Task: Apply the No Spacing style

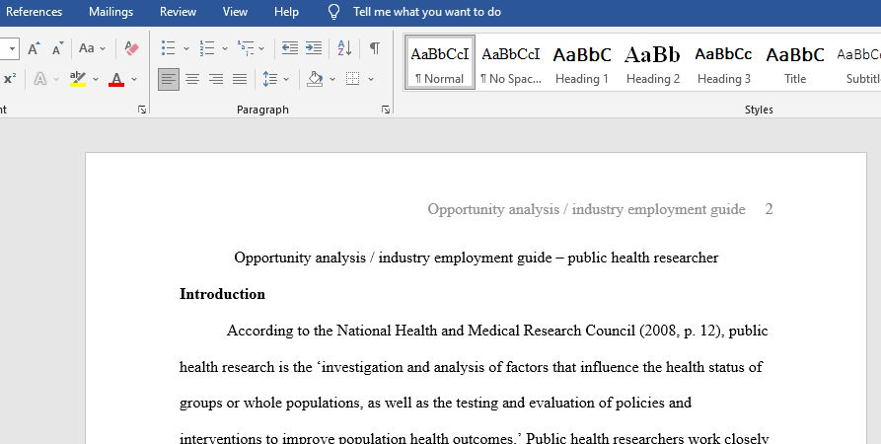Action: (510, 62)
